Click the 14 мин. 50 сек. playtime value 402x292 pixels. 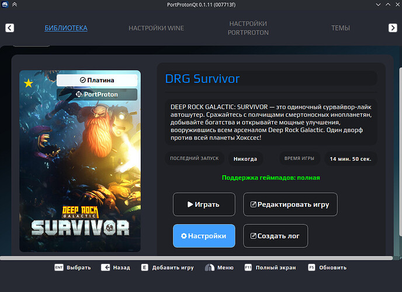(x=351, y=159)
